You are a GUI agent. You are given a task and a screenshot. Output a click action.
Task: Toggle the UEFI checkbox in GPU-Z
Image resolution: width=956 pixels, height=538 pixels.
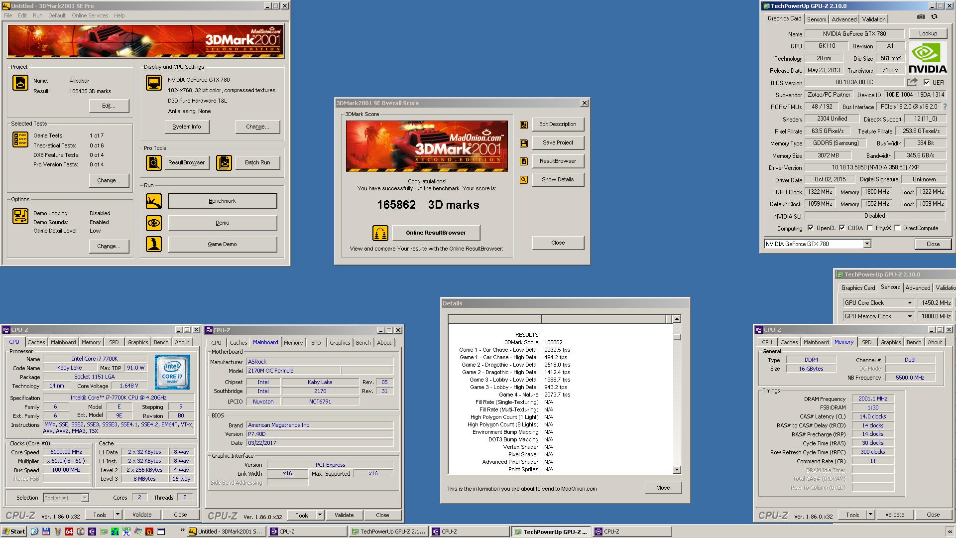926,82
